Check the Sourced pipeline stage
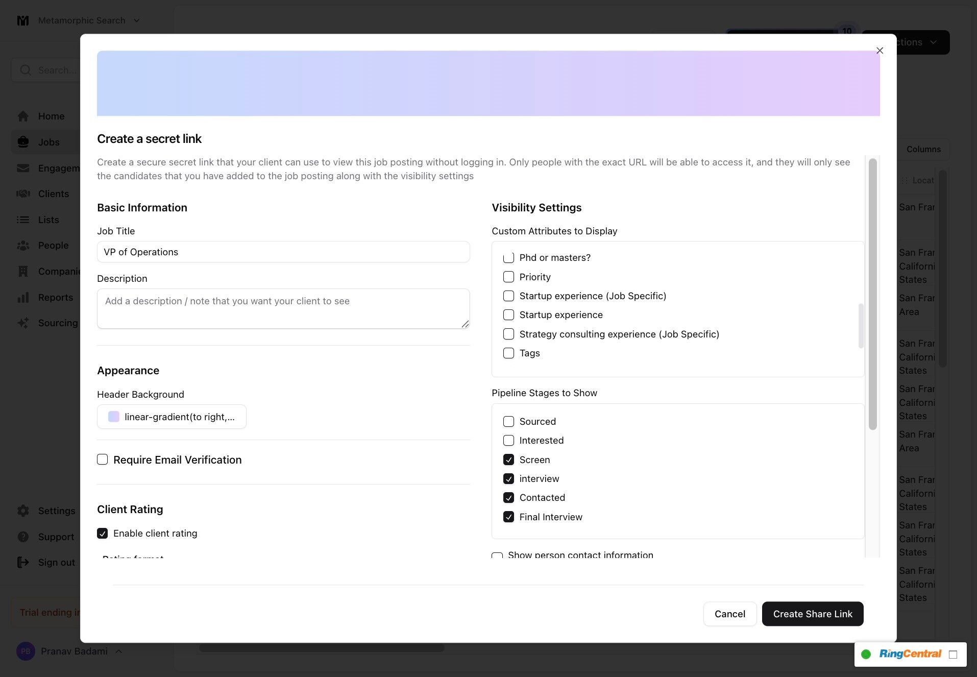The height and width of the screenshot is (677, 977). click(x=508, y=421)
